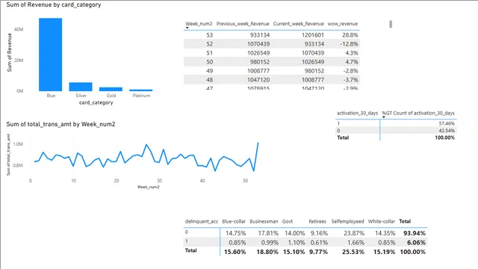
Task: Click the Blue-collar column header
Action: (x=234, y=221)
